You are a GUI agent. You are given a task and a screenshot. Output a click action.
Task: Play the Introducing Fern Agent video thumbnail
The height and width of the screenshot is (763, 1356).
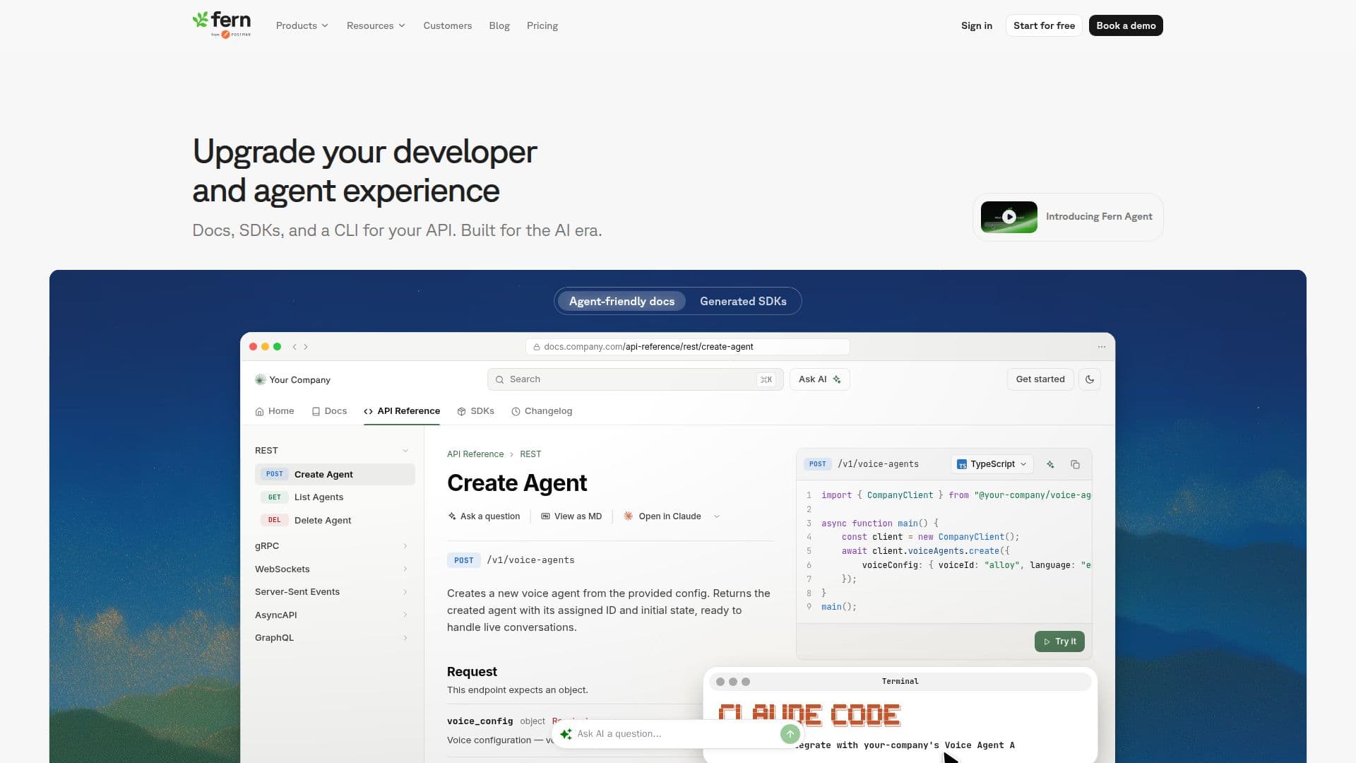click(1009, 217)
